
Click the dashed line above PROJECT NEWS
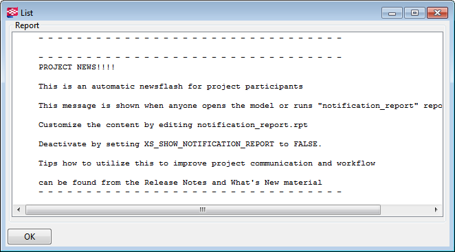(190, 57)
